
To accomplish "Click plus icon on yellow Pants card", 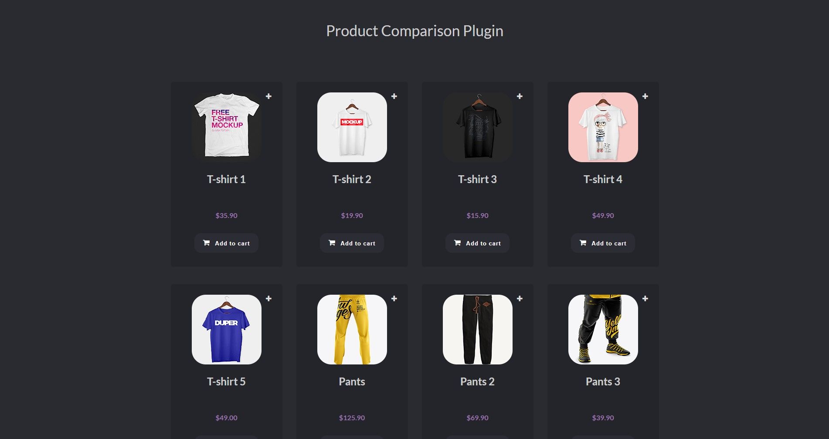I will point(394,299).
